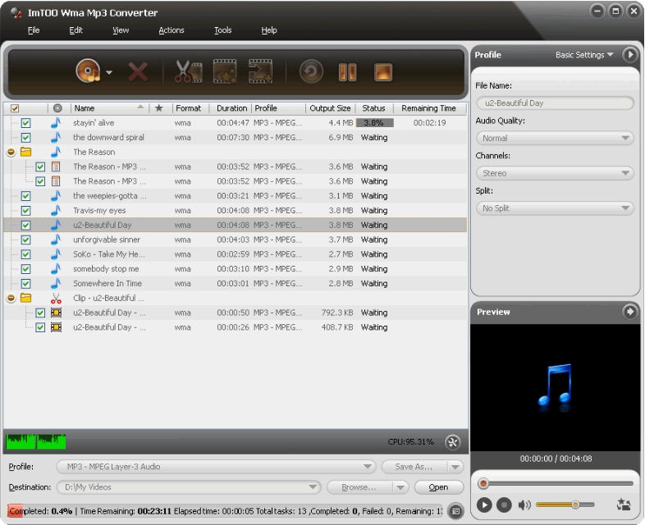Click the volume slider in Preview

[565, 504]
